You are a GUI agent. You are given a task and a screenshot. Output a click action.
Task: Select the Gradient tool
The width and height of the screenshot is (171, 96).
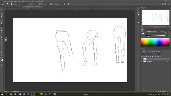[x=2, y=35]
